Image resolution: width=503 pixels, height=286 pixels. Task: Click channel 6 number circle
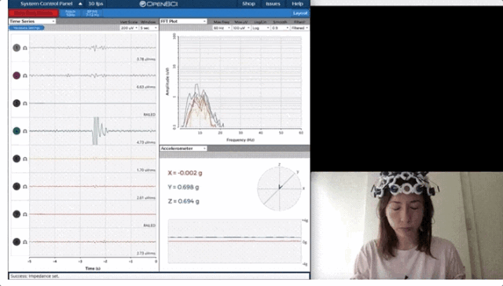point(17,186)
